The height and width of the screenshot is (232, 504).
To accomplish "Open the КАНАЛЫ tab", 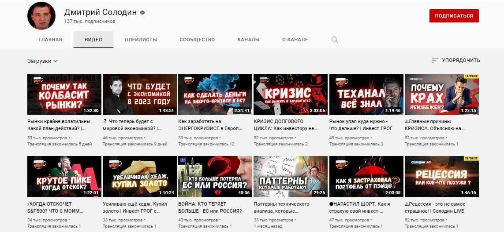I will click(248, 40).
